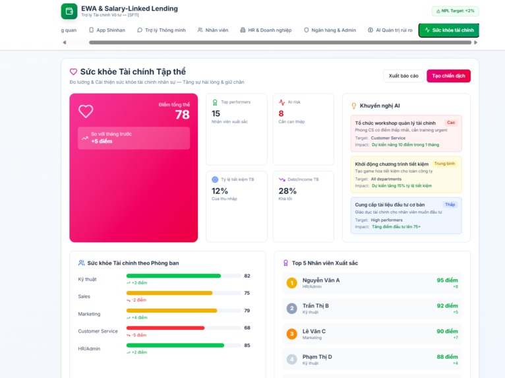Click the overall score 78
Image resolution: width=505 pixels, height=378 pixels.
coord(183,115)
